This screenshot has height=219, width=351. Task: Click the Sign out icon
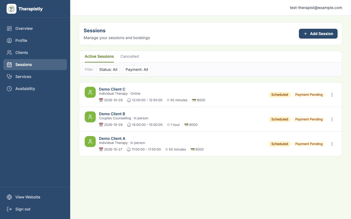(x=9, y=209)
